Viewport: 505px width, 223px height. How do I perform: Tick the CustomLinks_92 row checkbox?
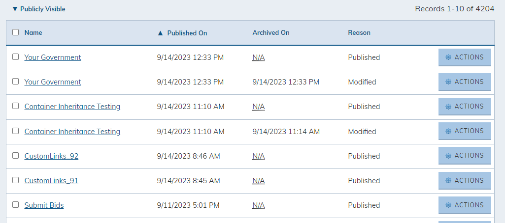point(15,155)
